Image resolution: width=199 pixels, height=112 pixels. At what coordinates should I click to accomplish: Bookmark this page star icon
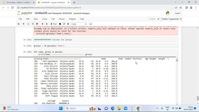point(181,7)
